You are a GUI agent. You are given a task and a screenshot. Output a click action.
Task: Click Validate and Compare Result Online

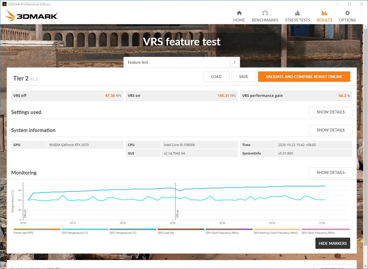coord(304,77)
